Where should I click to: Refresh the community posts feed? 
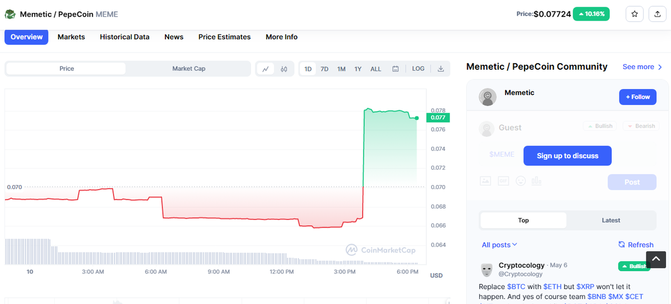coord(636,245)
